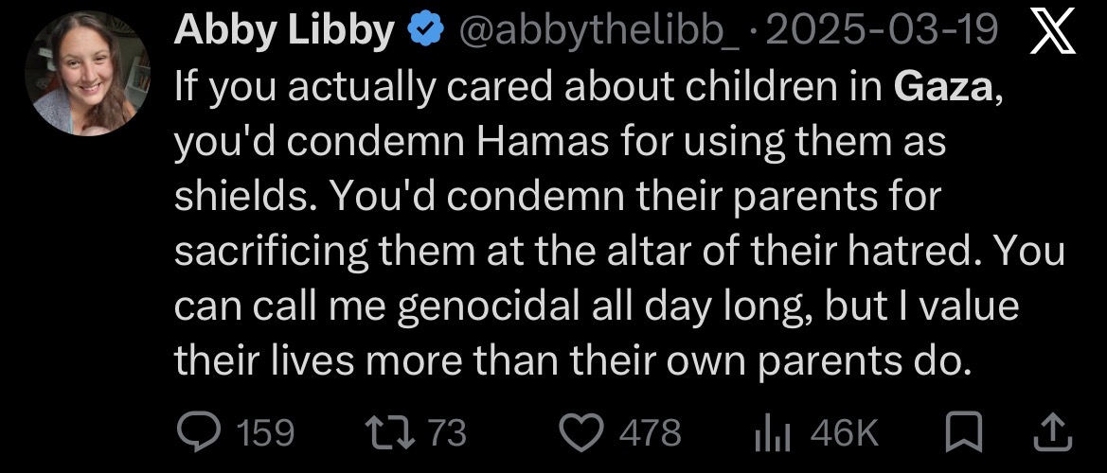This screenshot has height=473, width=1107.
Task: Click the 46K views count
Action: [x=845, y=432]
